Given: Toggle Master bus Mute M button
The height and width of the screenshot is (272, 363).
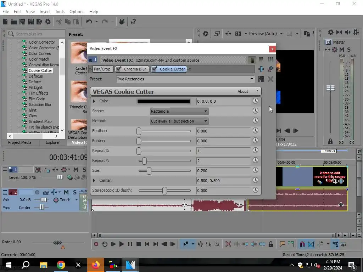Looking at the screenshot, I should pyautogui.click(x=342, y=50).
